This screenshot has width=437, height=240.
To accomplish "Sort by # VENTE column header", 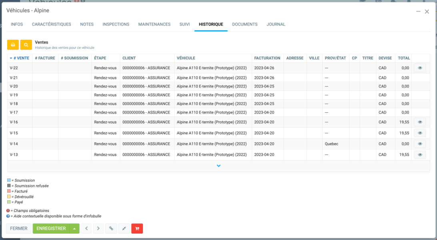I will coord(20,58).
